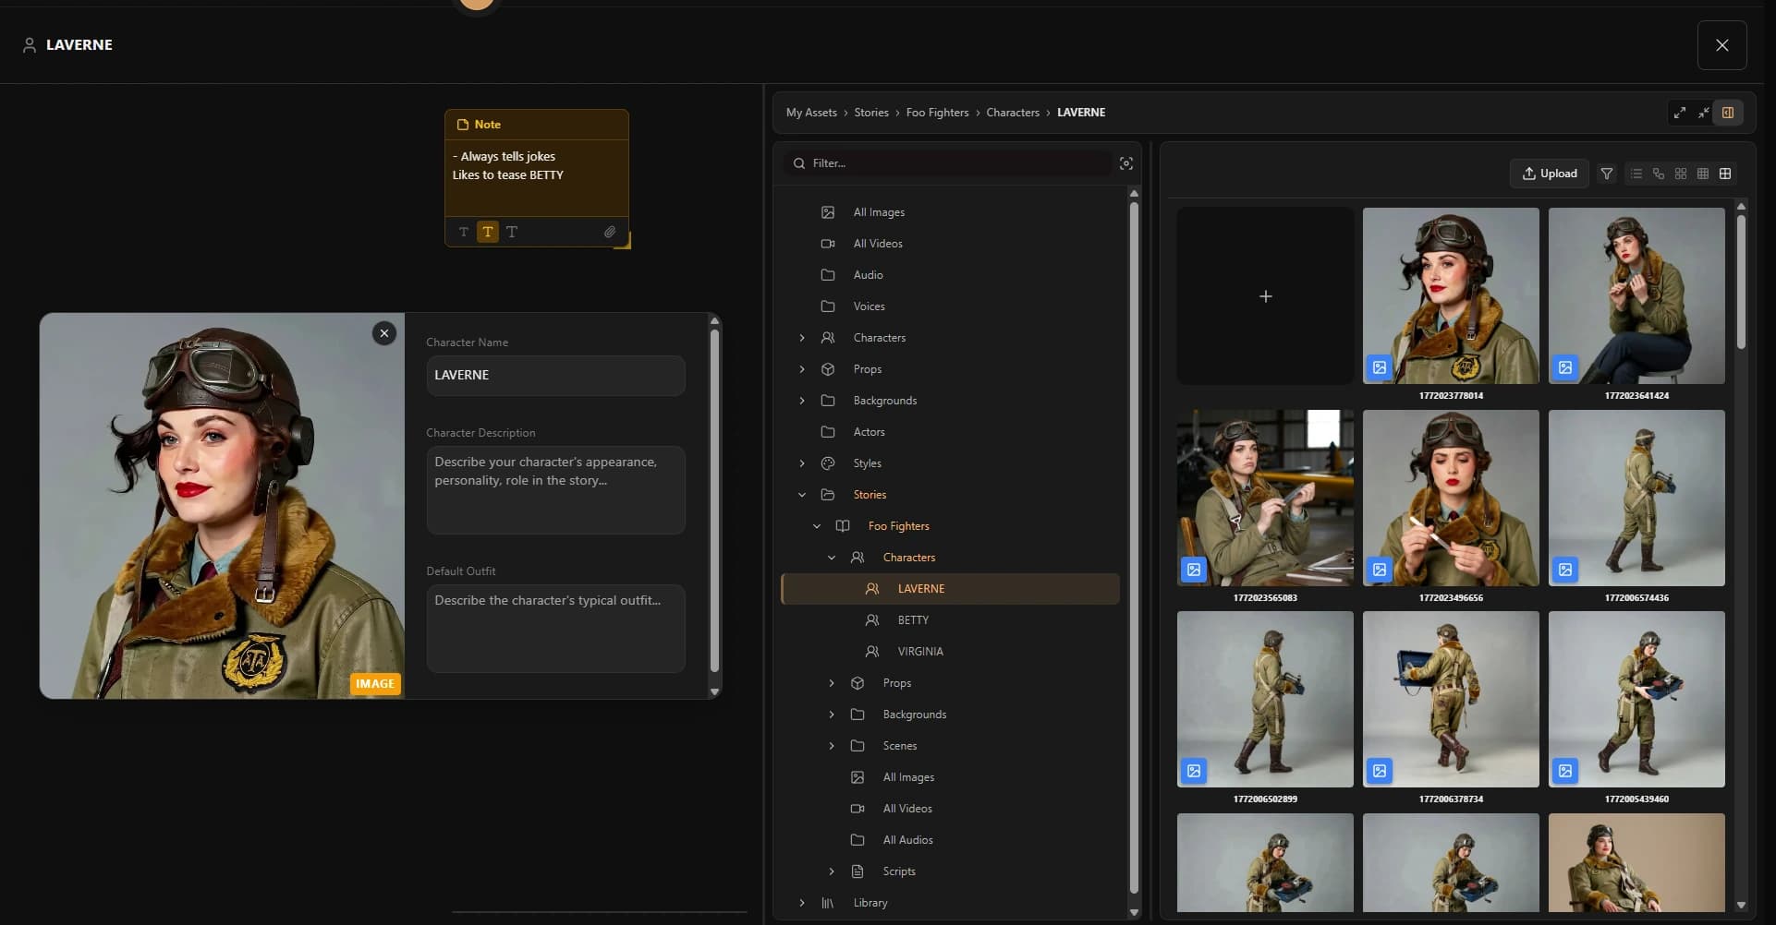Click the paperclip attachment icon in the note

[x=610, y=232]
